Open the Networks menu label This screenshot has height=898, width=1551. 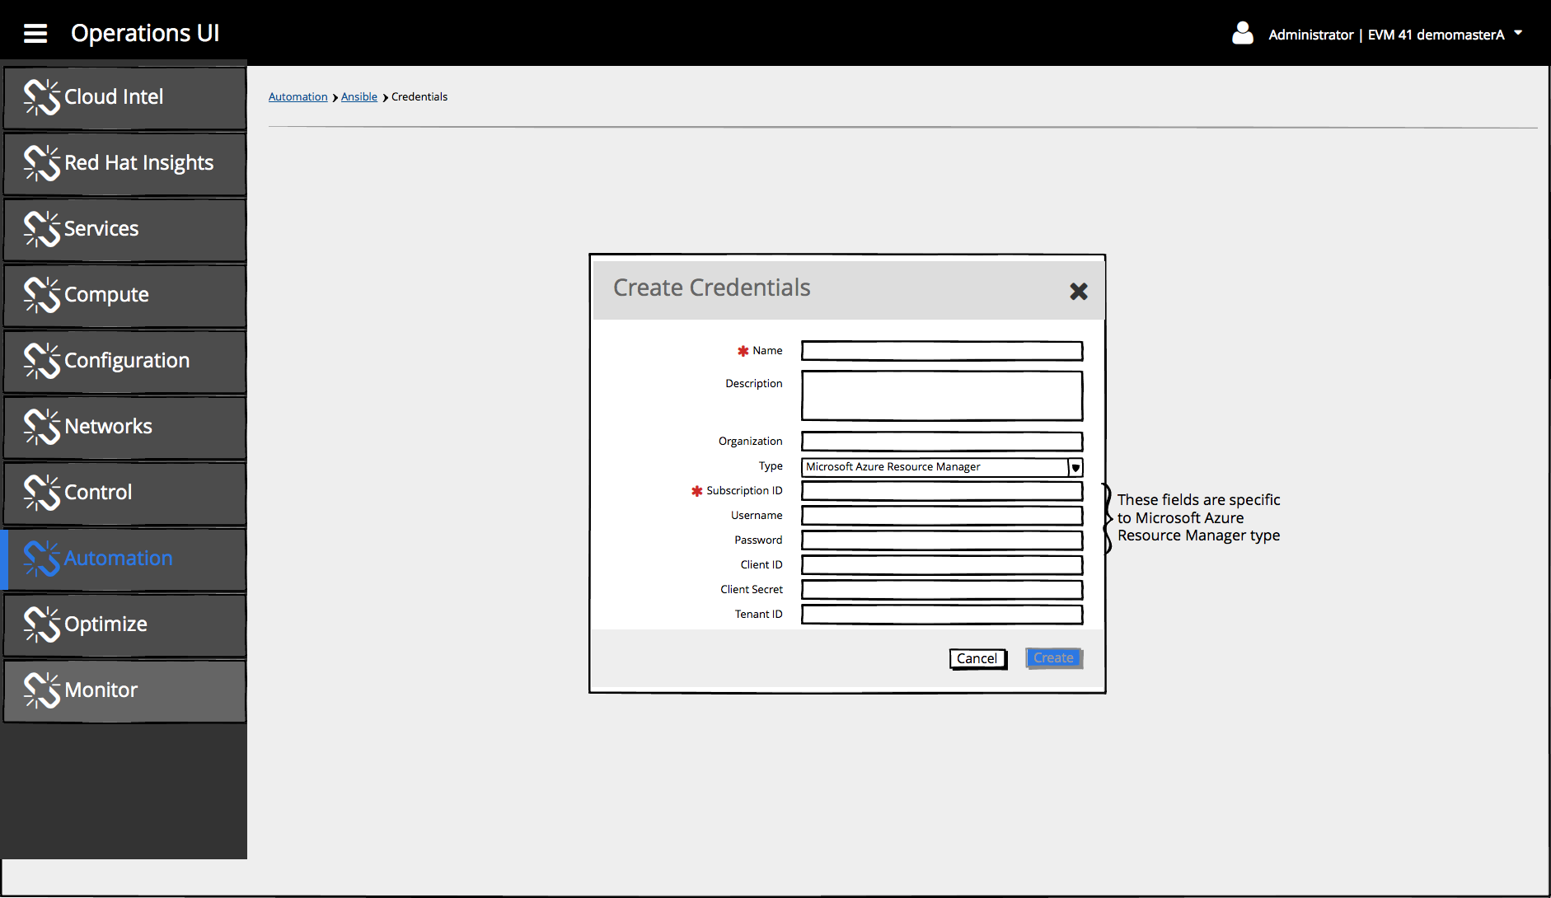point(109,427)
